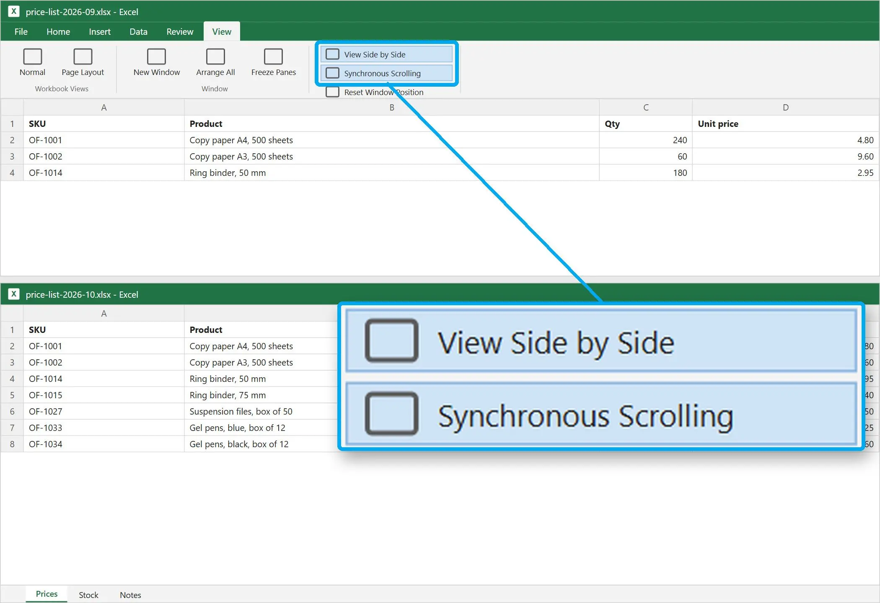
Task: Click 'Gel pens, blue, box of 12' cell
Action: tap(261, 428)
